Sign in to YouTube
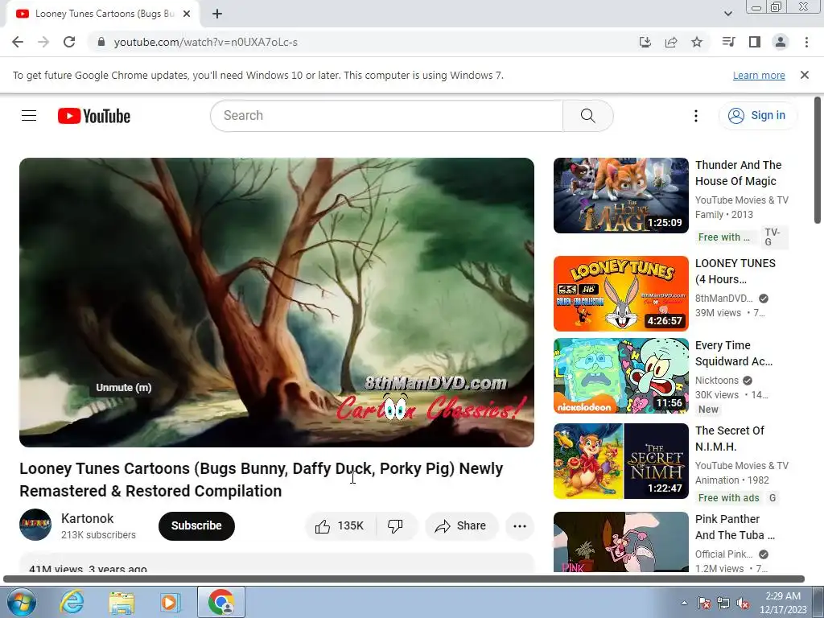The image size is (824, 618). (758, 116)
